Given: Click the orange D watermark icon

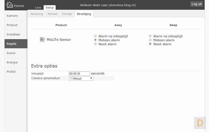Looking at the screenshot, I should point(200,123).
